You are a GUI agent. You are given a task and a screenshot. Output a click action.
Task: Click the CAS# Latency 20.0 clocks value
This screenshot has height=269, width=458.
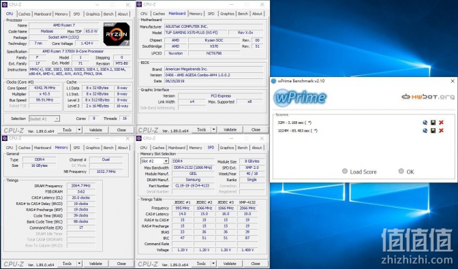click(81, 197)
